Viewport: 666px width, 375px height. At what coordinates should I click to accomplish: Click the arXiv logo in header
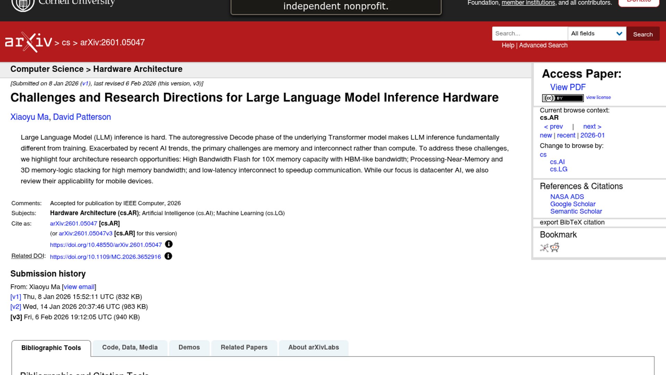click(28, 42)
